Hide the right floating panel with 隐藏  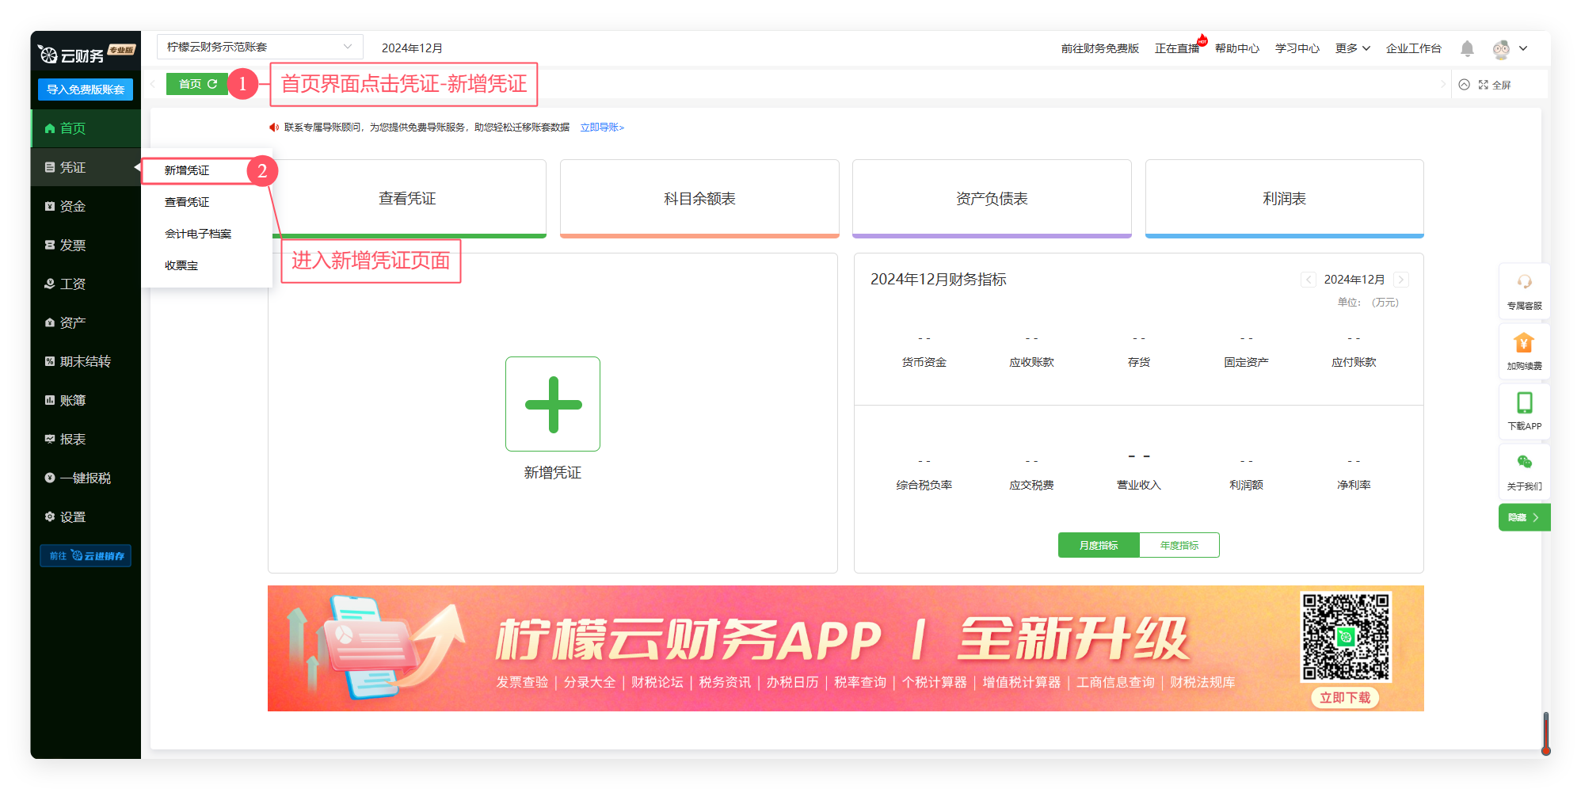pyautogui.click(x=1523, y=517)
